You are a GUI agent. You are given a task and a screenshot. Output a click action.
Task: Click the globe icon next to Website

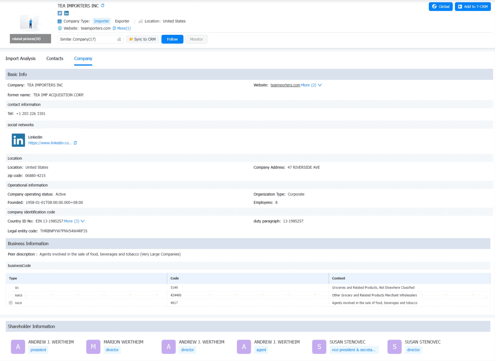(60, 28)
